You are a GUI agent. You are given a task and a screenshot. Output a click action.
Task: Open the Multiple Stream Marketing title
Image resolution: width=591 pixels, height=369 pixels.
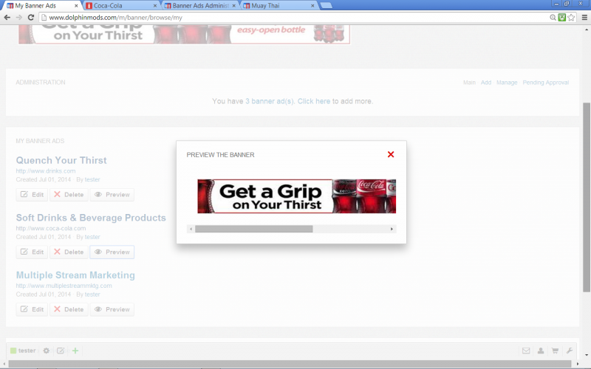[75, 275]
